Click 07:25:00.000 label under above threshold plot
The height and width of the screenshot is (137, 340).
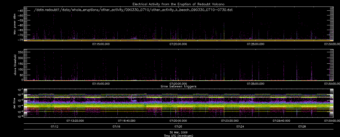tap(256, 84)
